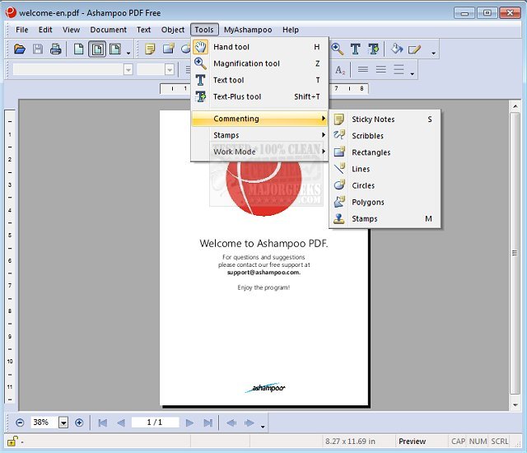The height and width of the screenshot is (453, 527).
Task: Click the zoom out minus button
Action: 20,423
